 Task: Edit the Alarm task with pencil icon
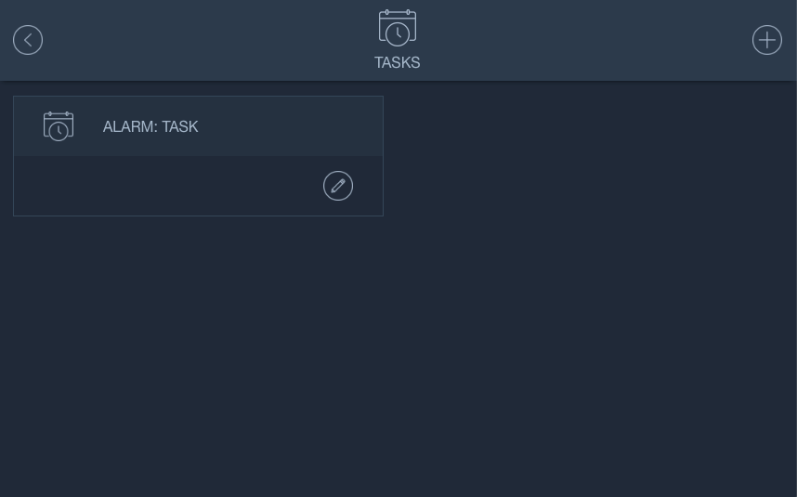[x=338, y=186]
